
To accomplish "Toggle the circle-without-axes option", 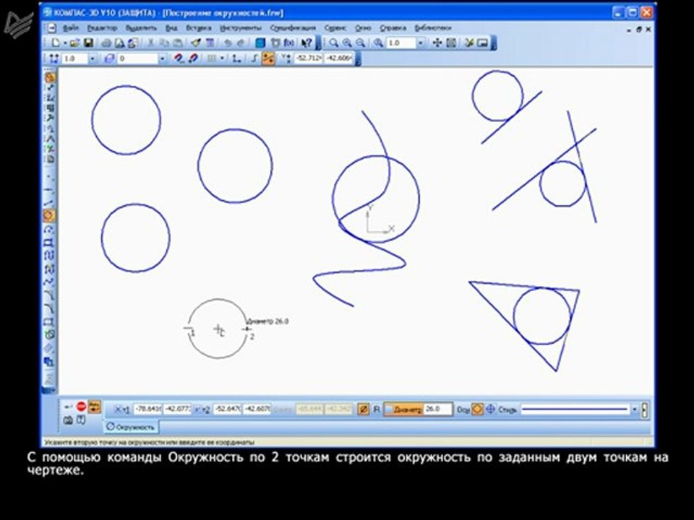I will [490, 409].
